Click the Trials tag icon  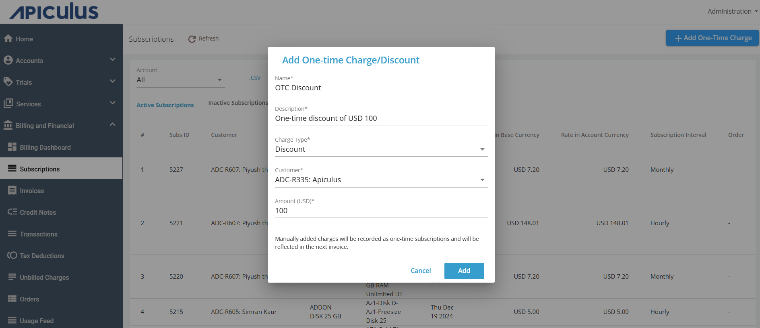(8, 81)
